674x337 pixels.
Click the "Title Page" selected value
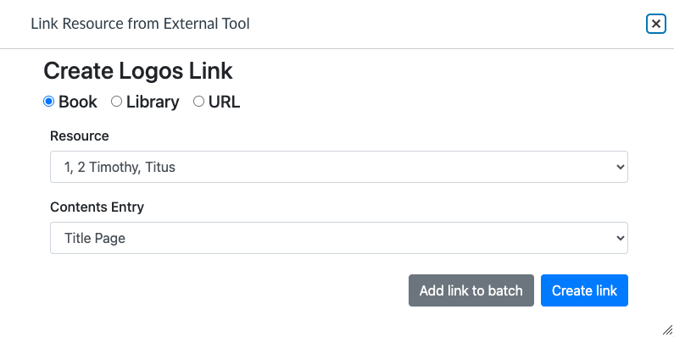95,238
